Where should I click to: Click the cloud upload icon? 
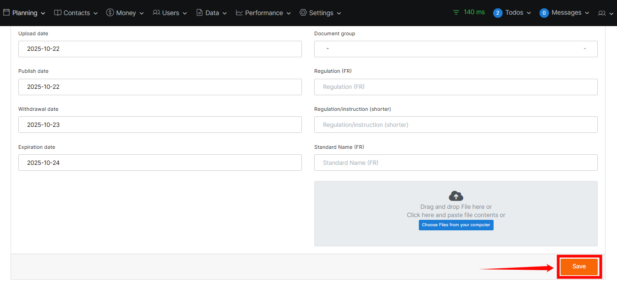(x=456, y=196)
